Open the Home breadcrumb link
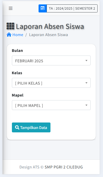 [x=18, y=35]
